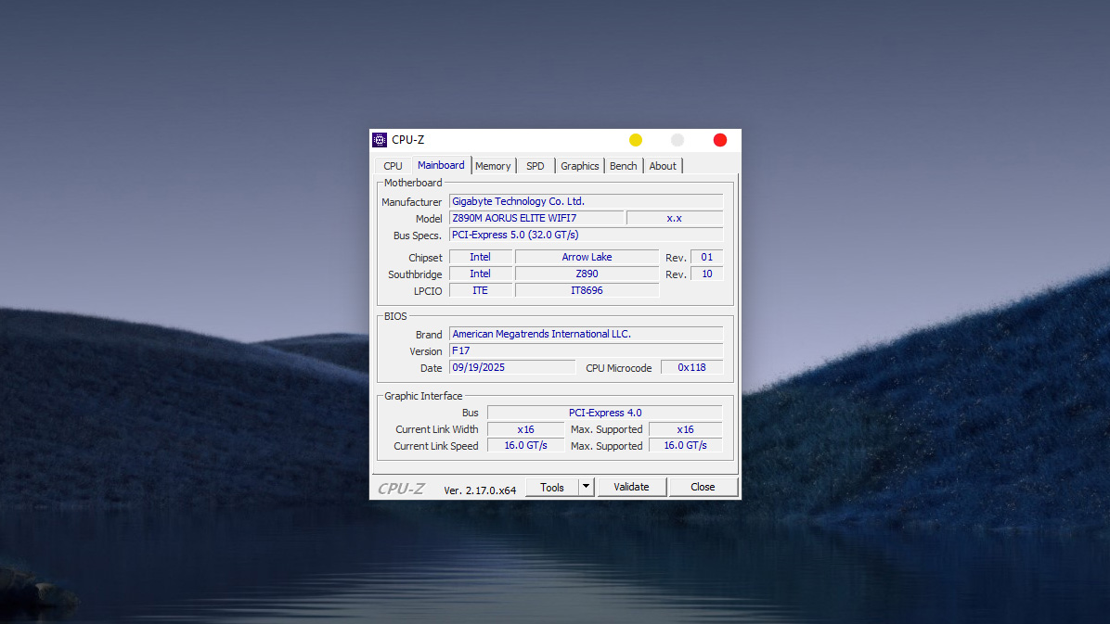Click the Tools button

[551, 487]
